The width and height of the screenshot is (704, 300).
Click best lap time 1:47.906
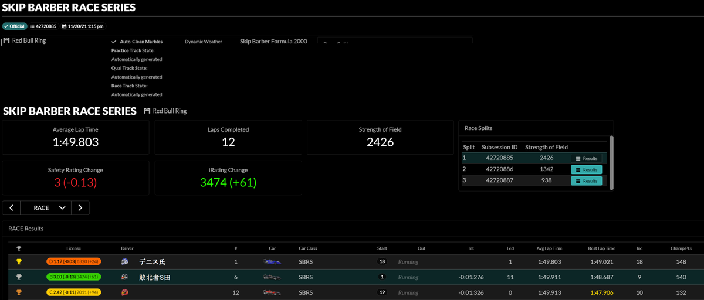(601, 292)
